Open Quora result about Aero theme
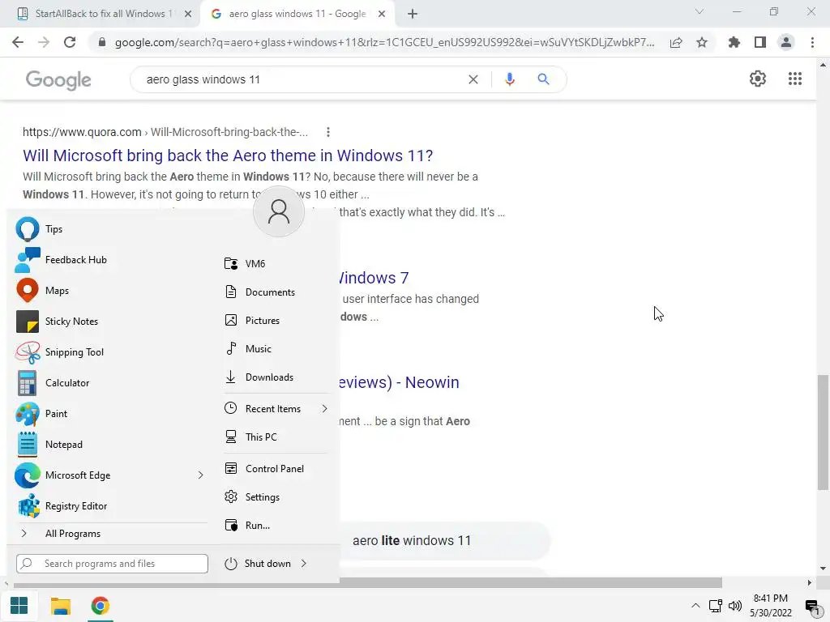This screenshot has height=622, width=830. point(228,155)
